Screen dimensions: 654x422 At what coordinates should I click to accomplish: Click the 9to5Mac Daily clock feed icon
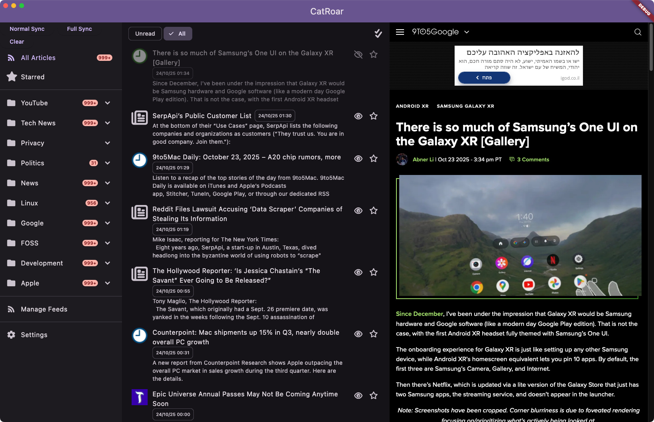click(140, 160)
